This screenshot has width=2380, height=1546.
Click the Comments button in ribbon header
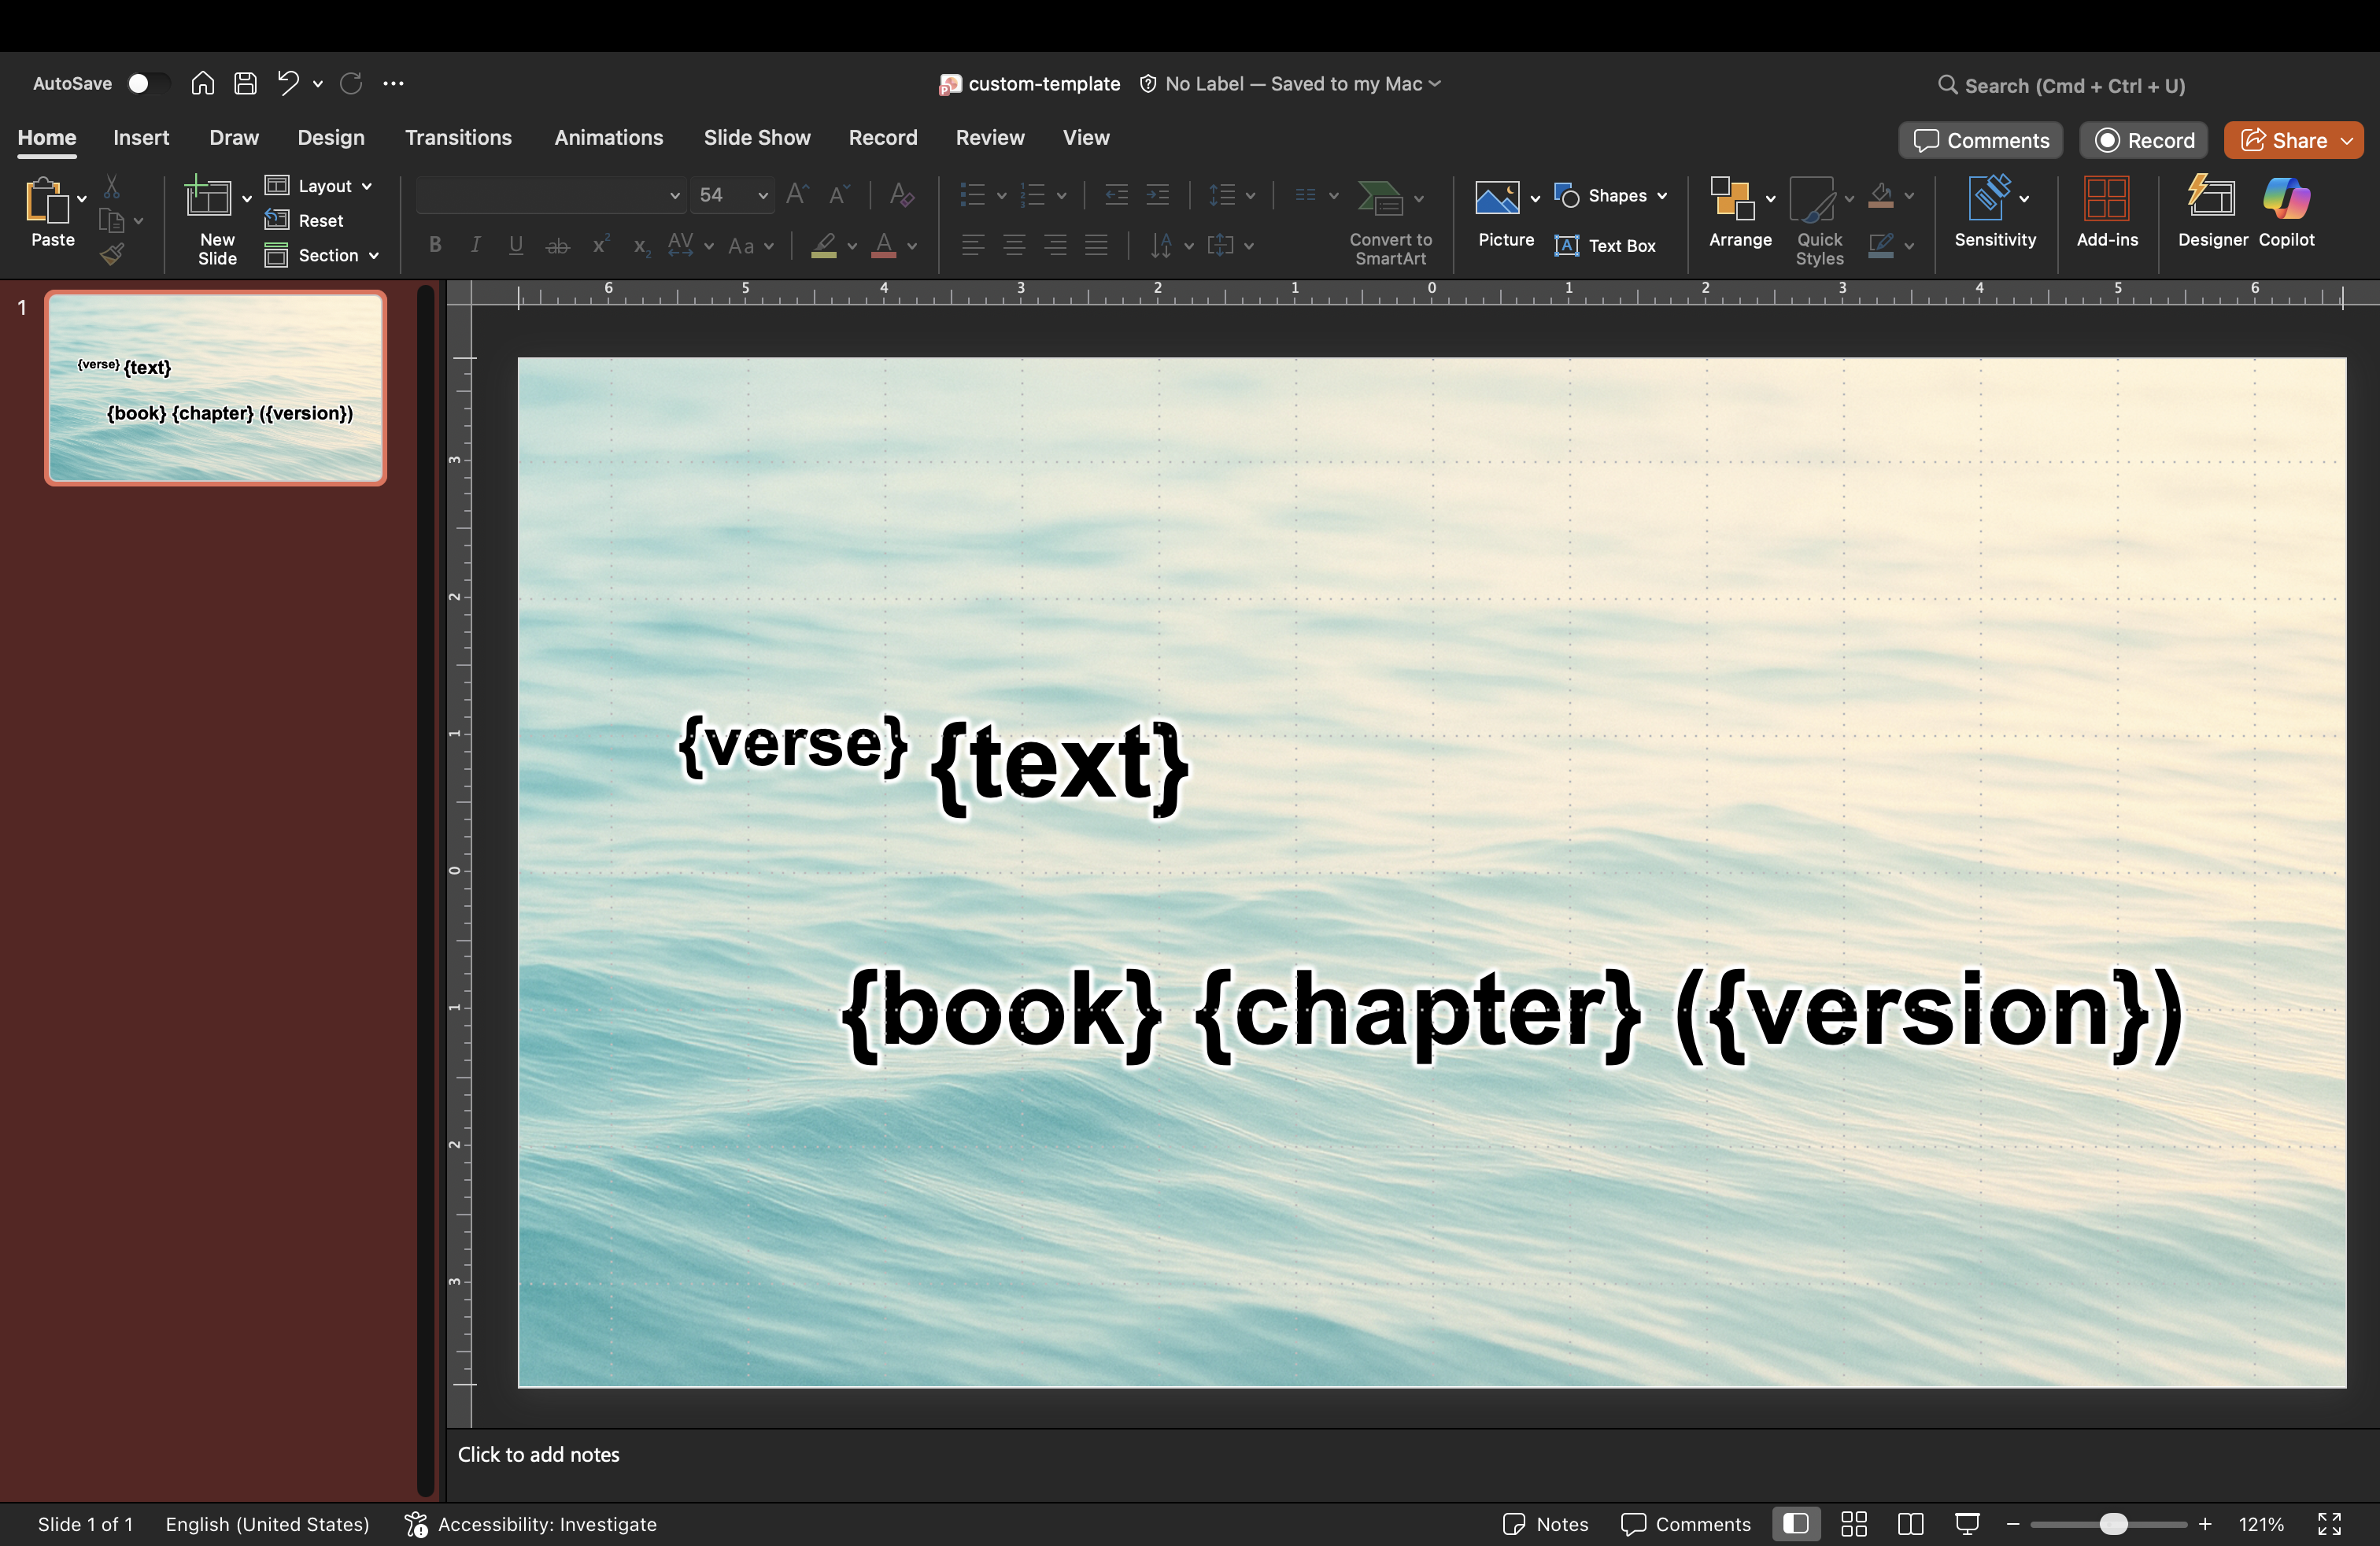[x=1980, y=140]
